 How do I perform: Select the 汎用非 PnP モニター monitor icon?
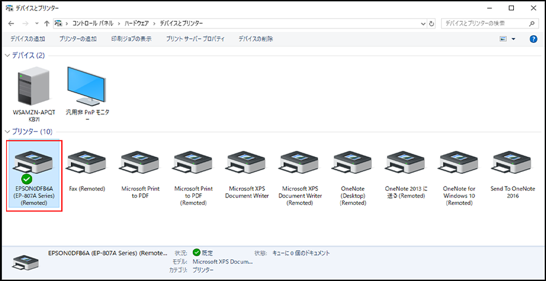coord(87,85)
